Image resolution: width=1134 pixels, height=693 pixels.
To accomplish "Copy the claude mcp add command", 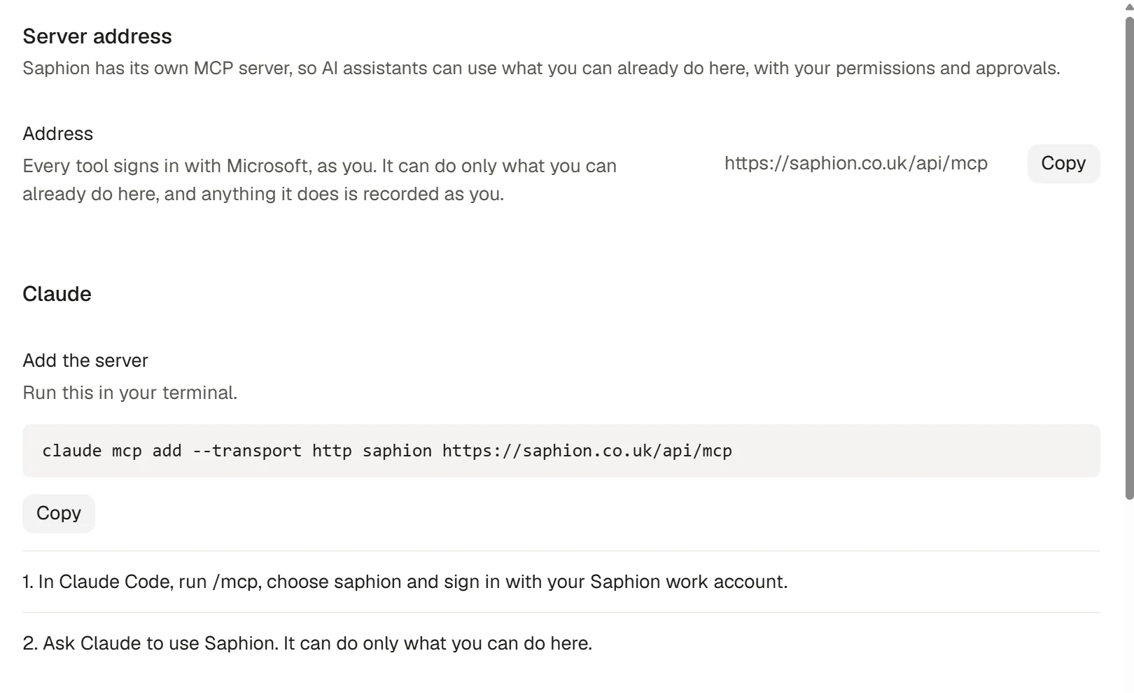I will point(59,514).
